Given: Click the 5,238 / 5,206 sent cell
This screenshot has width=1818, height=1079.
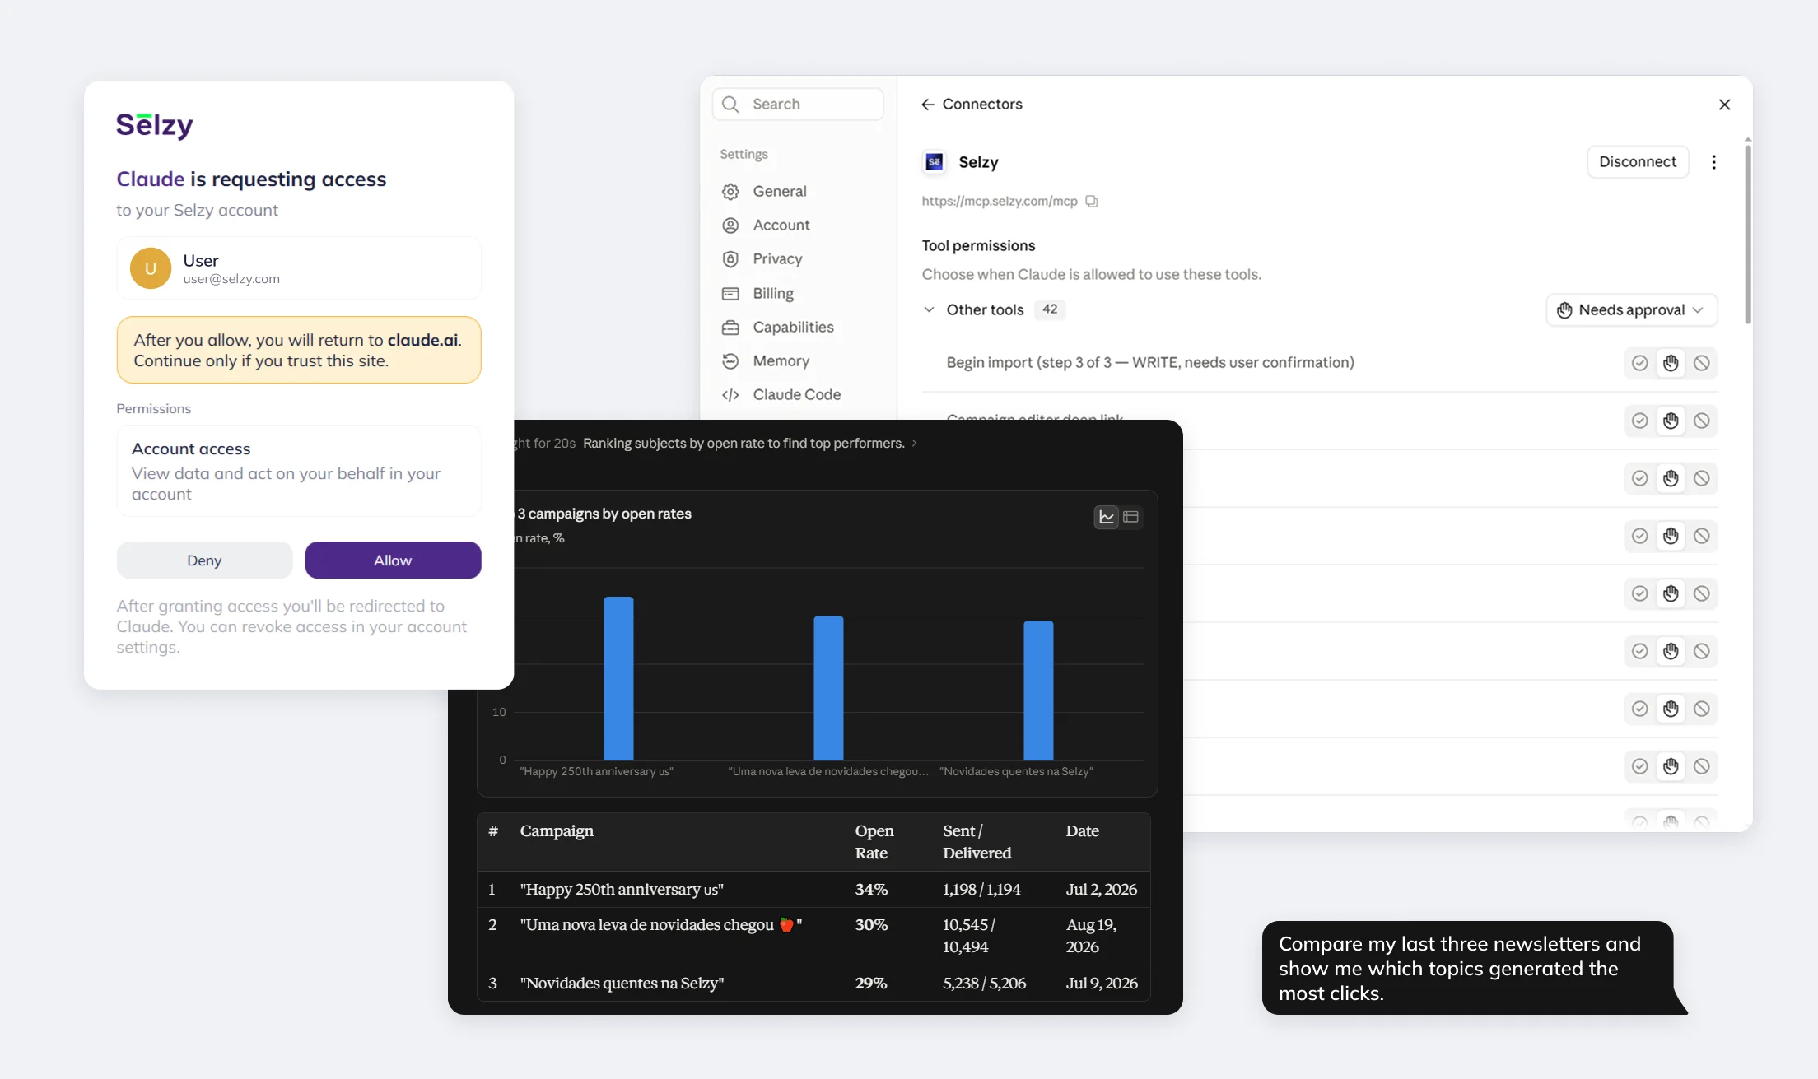Looking at the screenshot, I should pyautogui.click(x=985, y=984).
